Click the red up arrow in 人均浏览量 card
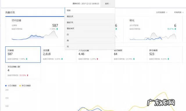Screen dimensions: 186x111 [97, 59]
